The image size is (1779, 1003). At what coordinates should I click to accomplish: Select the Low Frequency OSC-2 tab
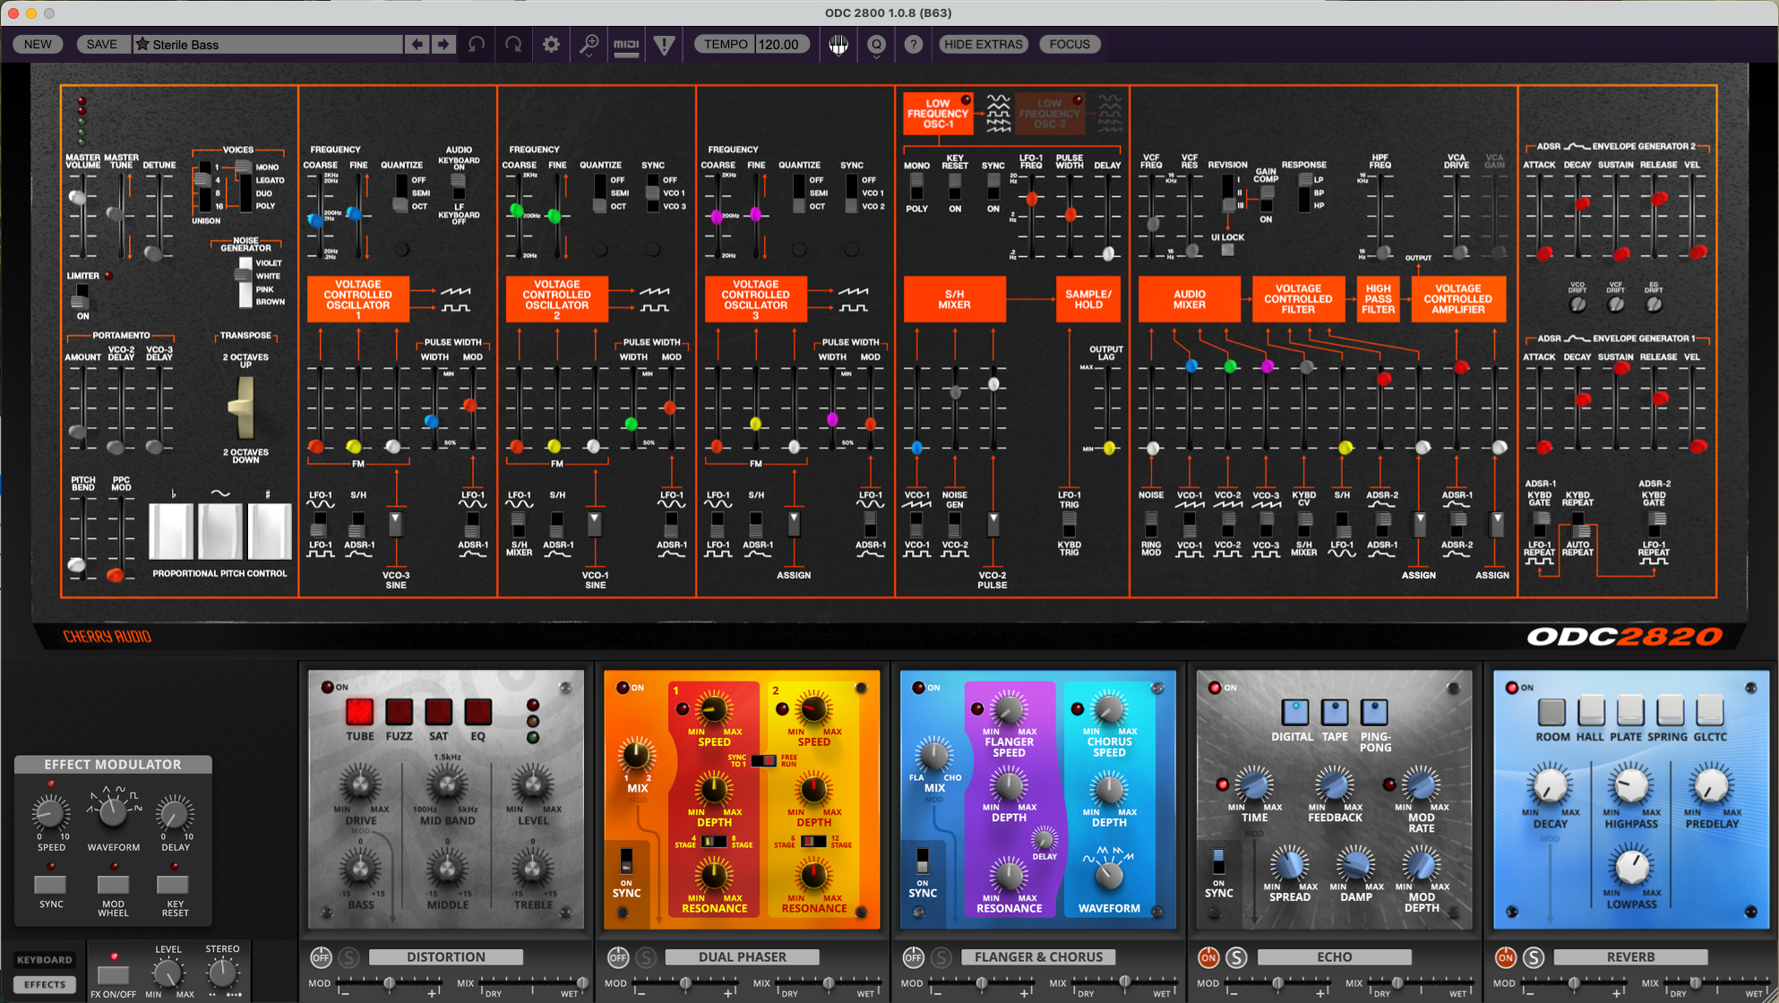coord(1049,114)
